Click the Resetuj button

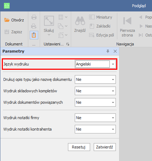coord(79,147)
